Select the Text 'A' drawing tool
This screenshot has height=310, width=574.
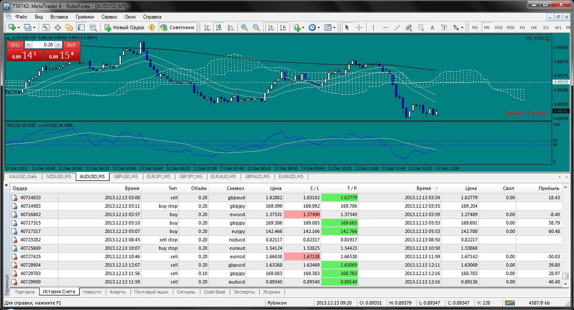tap(432, 27)
